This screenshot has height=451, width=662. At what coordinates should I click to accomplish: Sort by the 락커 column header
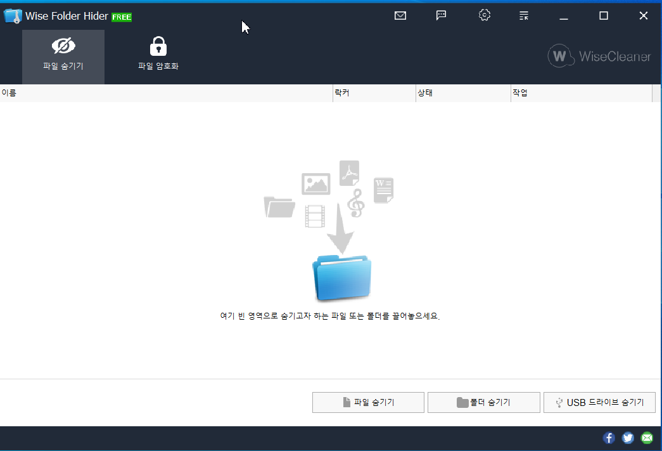pyautogui.click(x=374, y=93)
